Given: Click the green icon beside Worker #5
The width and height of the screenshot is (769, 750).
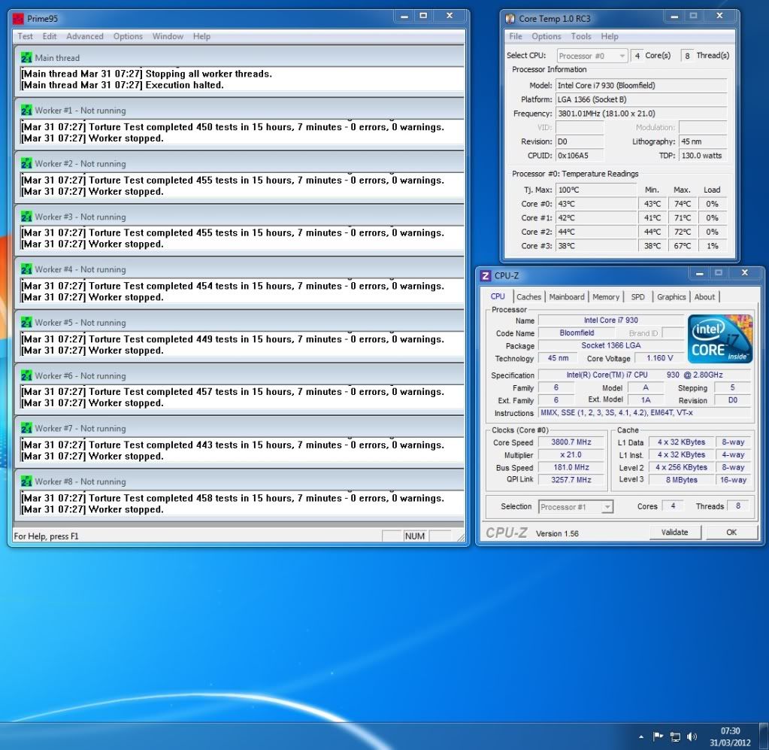Looking at the screenshot, I should click(x=26, y=322).
